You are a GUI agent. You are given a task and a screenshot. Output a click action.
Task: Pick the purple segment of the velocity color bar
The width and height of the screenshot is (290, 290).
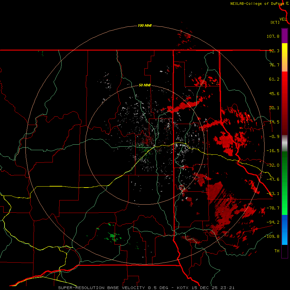click(x=285, y=36)
